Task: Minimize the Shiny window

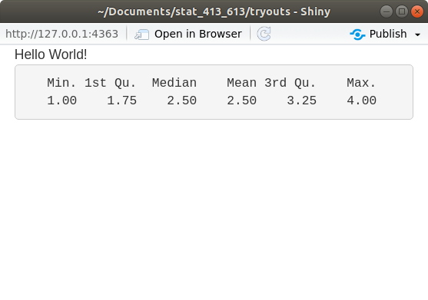Action: pos(387,12)
